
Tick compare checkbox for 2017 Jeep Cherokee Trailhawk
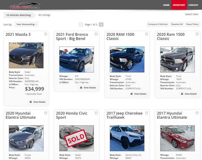point(147,113)
